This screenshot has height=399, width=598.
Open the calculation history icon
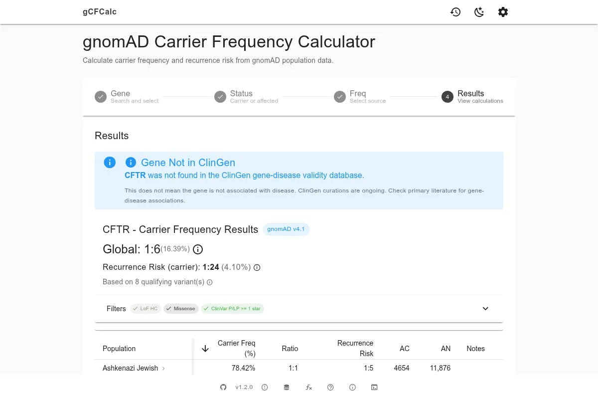point(455,12)
